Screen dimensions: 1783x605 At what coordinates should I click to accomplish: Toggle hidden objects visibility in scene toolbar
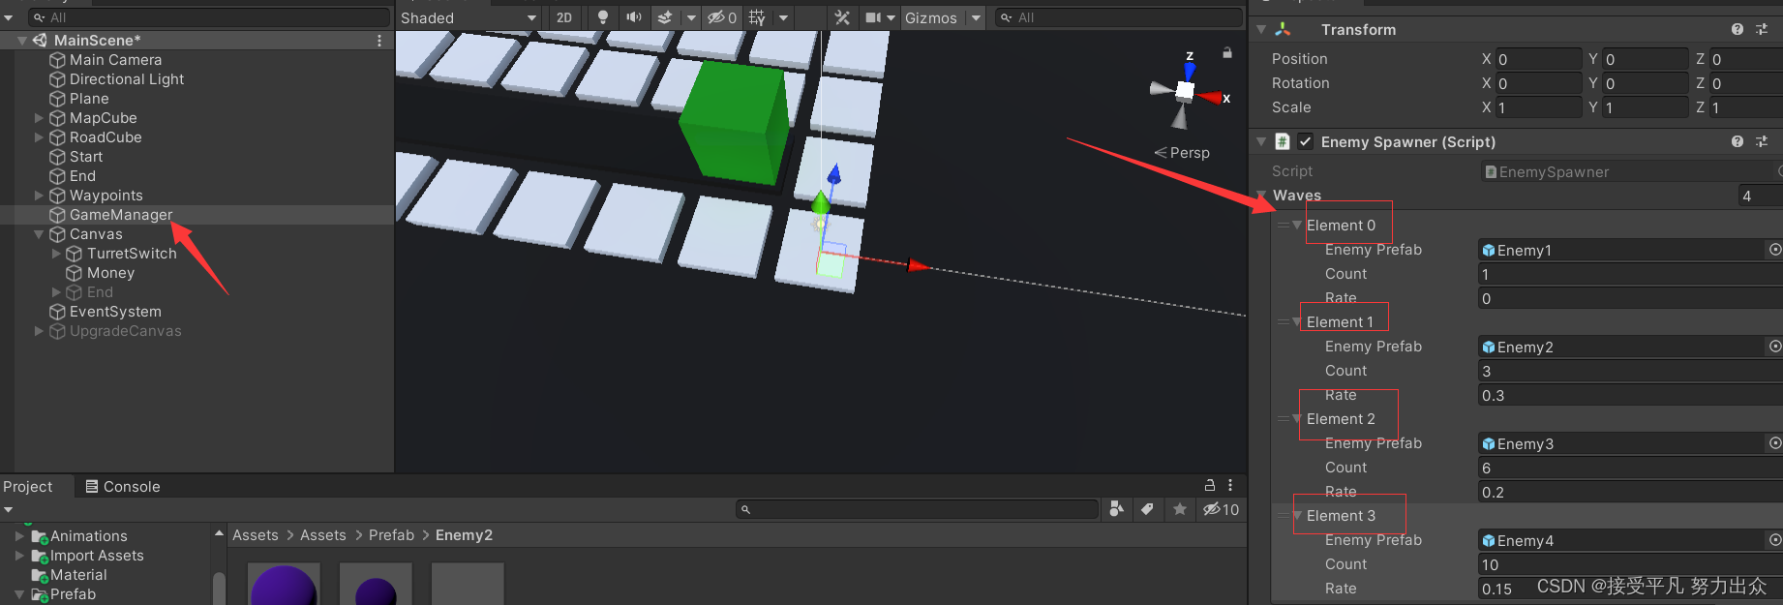[x=721, y=17]
